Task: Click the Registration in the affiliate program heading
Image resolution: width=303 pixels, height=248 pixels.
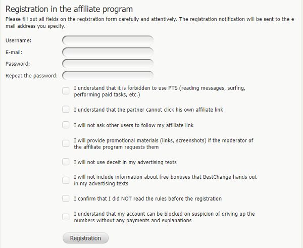Action: (69, 9)
